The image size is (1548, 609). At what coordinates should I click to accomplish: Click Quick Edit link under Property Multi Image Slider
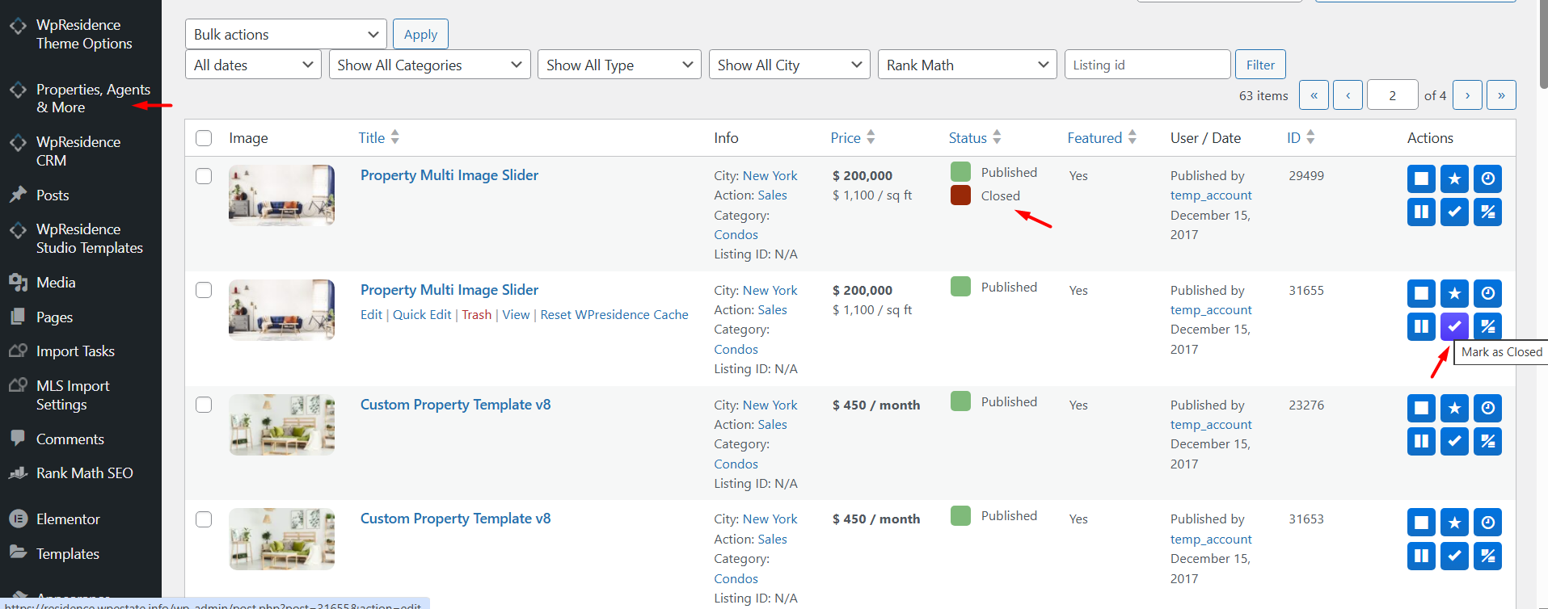coord(421,315)
